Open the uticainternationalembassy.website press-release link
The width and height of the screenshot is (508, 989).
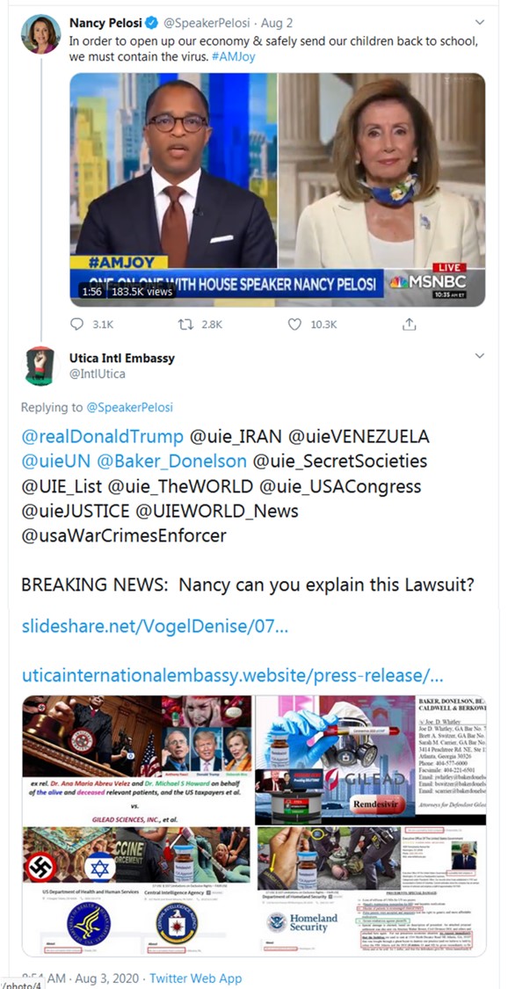click(x=233, y=675)
